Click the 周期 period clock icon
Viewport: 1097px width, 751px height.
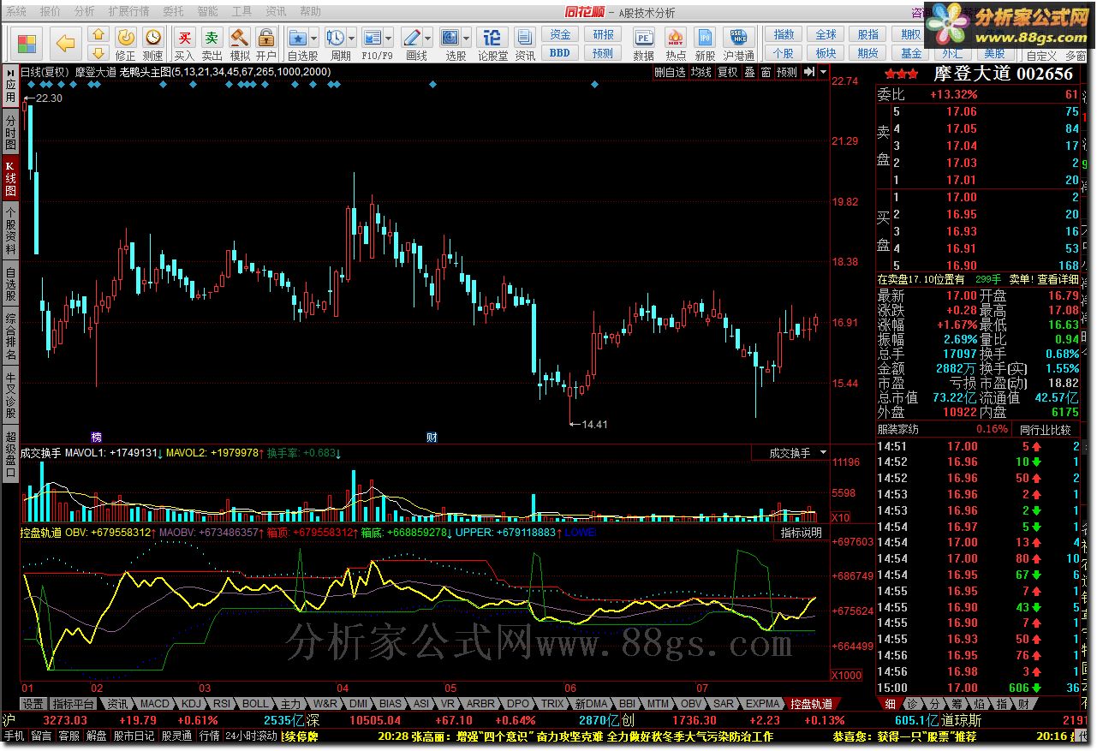[x=336, y=39]
